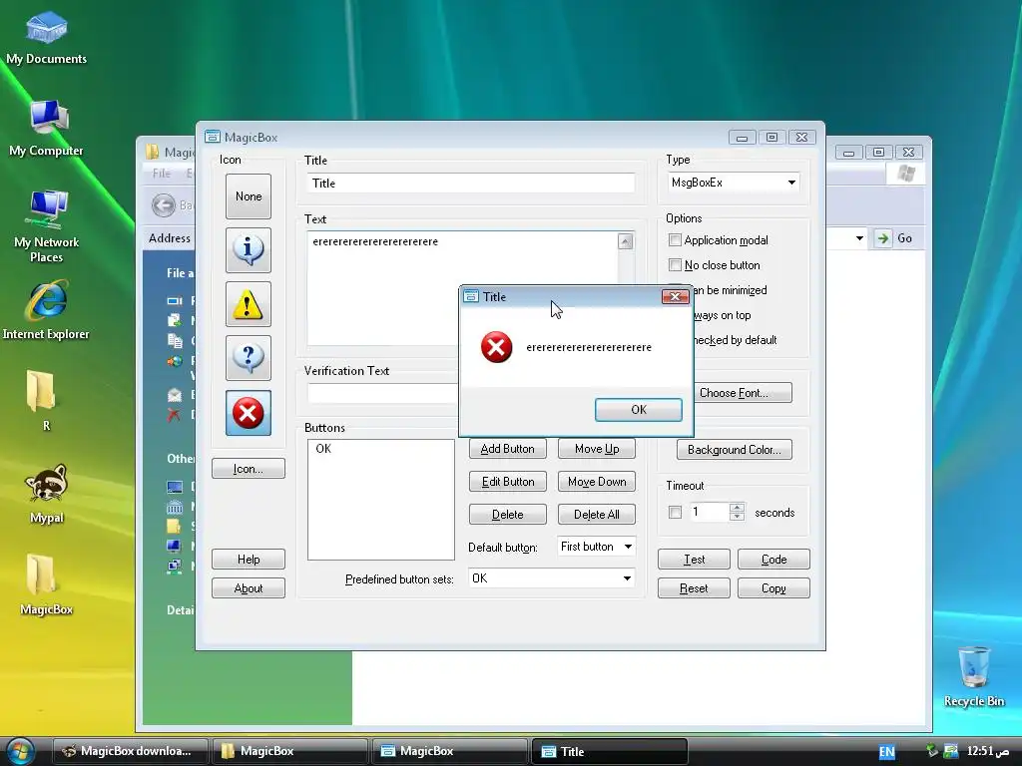1022x766 pixels.
Task: Decrease timeout seconds with down arrow
Action: tap(737, 517)
